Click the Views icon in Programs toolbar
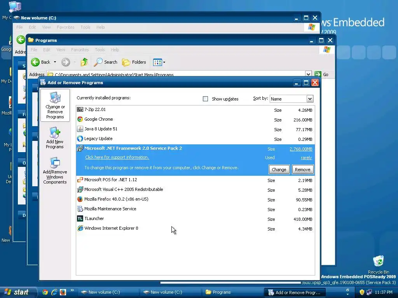 (x=157, y=62)
